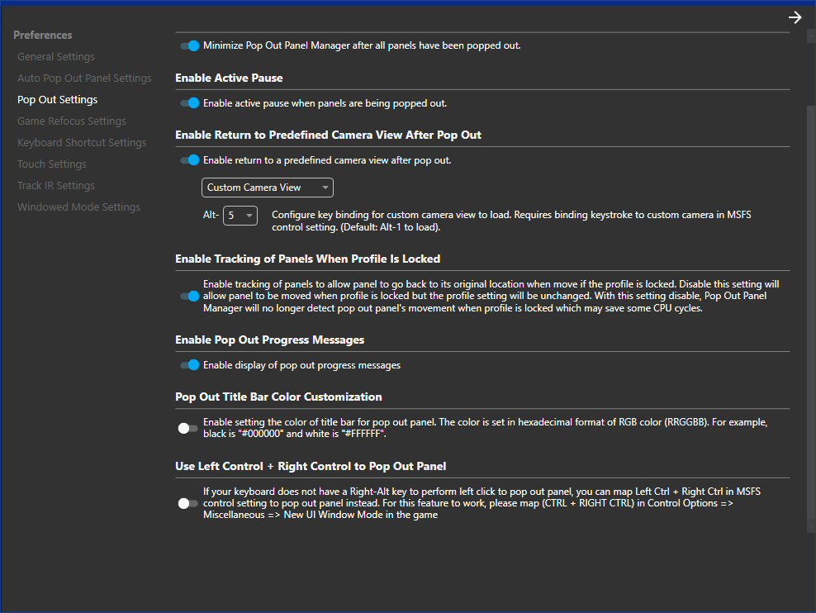Screen dimensions: 816x613
Task: Disable display of pop out progress messages
Action: click(x=190, y=365)
